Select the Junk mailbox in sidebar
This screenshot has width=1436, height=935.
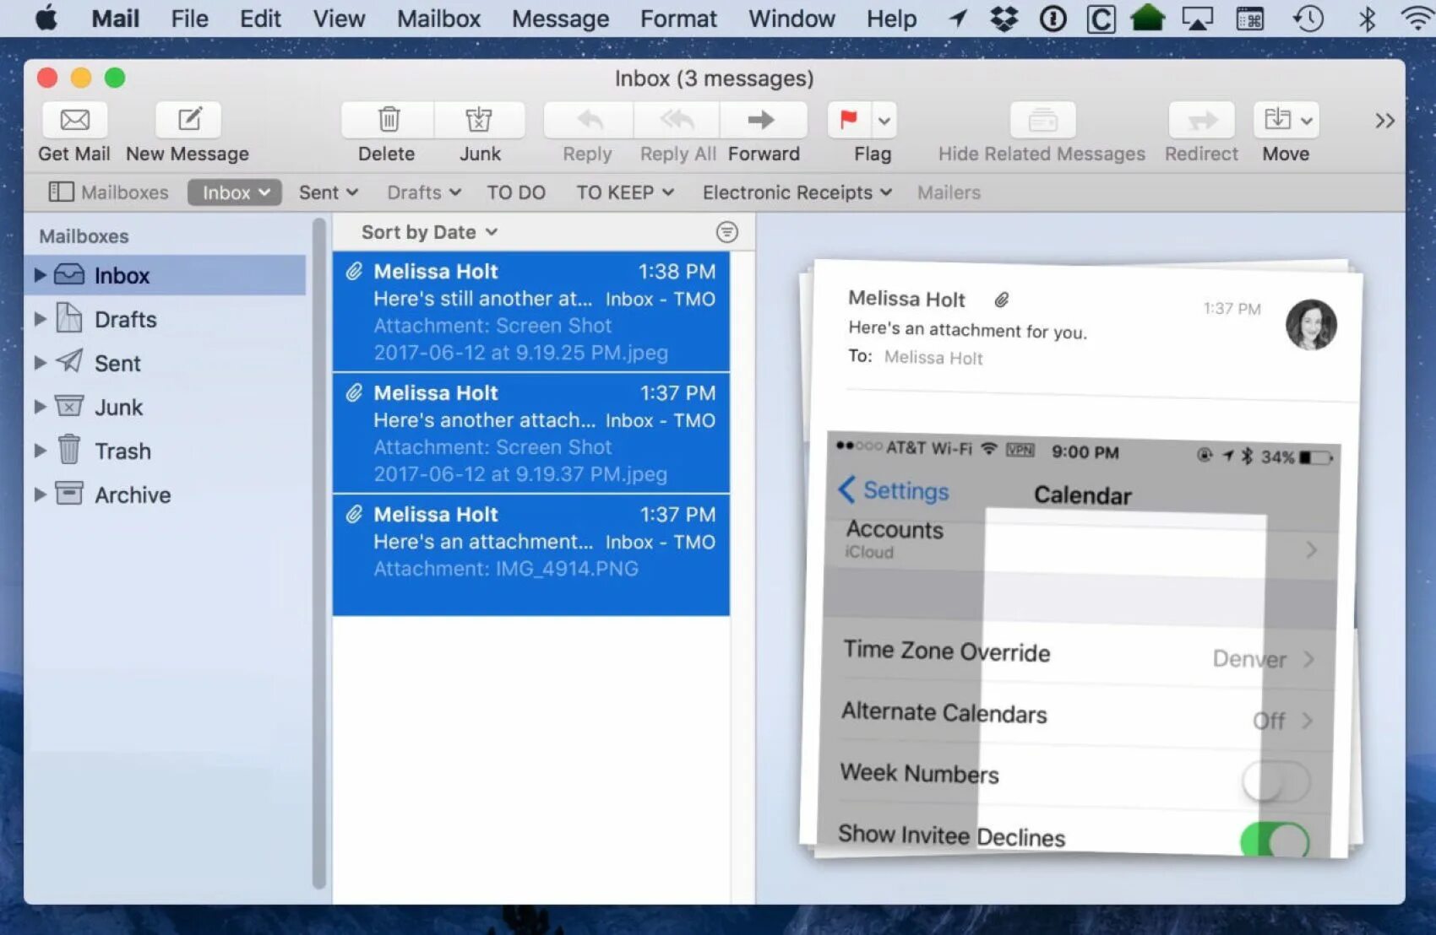coord(166,407)
